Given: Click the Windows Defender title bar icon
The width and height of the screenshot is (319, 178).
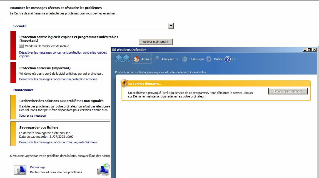Looking at the screenshot, I should [x=114, y=49].
